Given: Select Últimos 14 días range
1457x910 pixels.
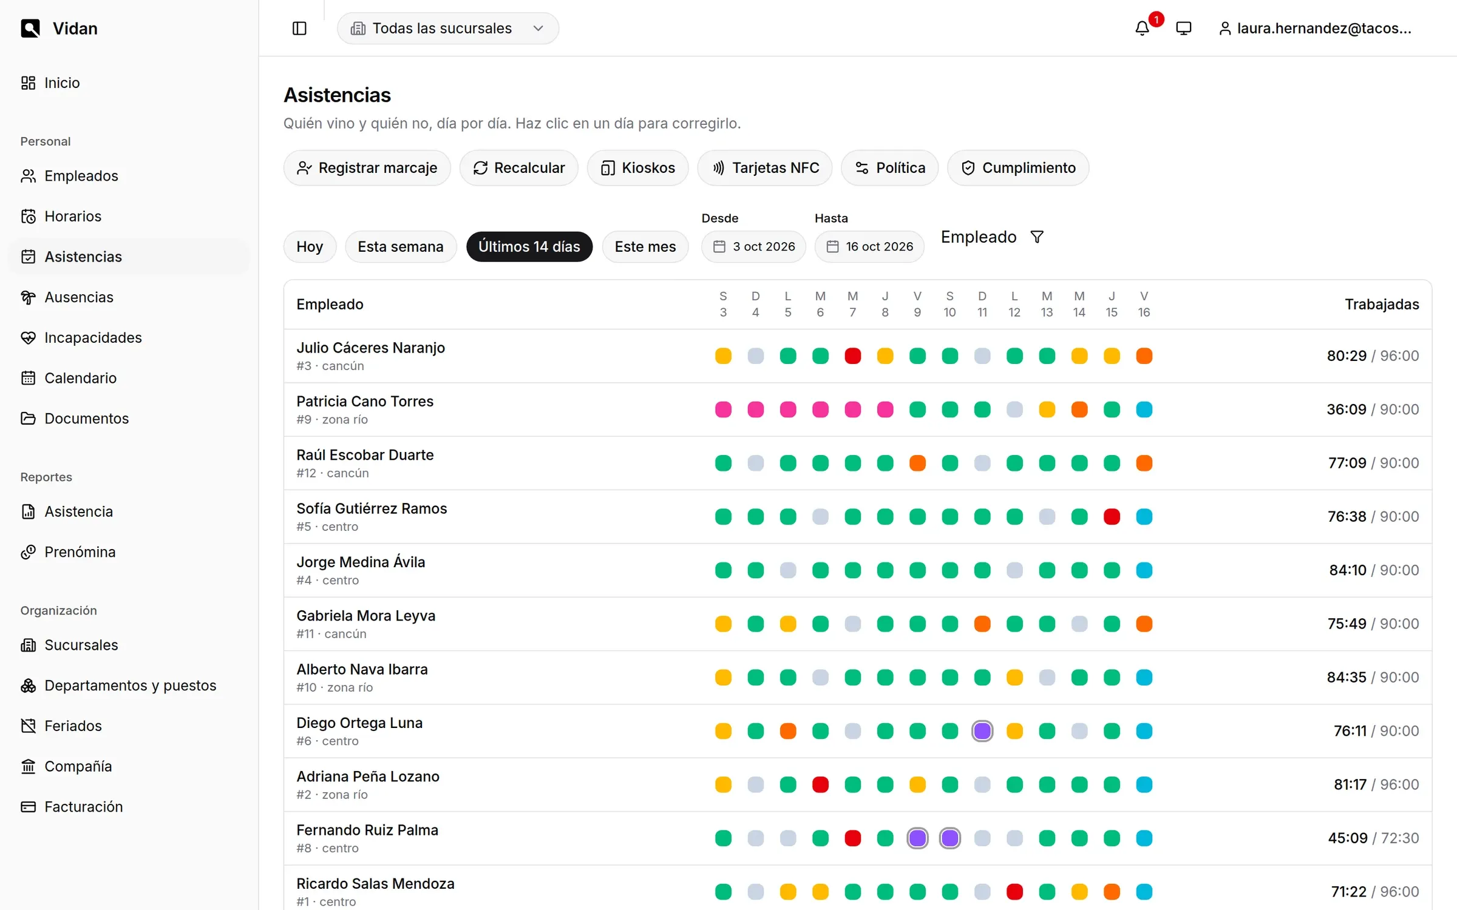Looking at the screenshot, I should click(529, 247).
